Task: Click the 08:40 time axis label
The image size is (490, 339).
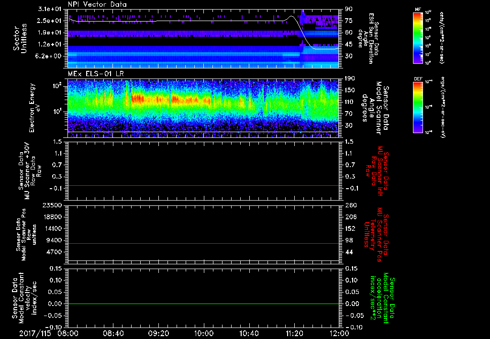Action: (113, 333)
